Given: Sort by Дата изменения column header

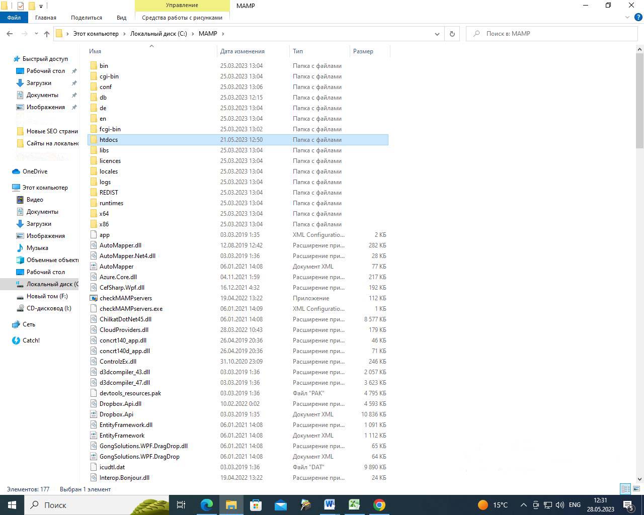Looking at the screenshot, I should (x=242, y=51).
